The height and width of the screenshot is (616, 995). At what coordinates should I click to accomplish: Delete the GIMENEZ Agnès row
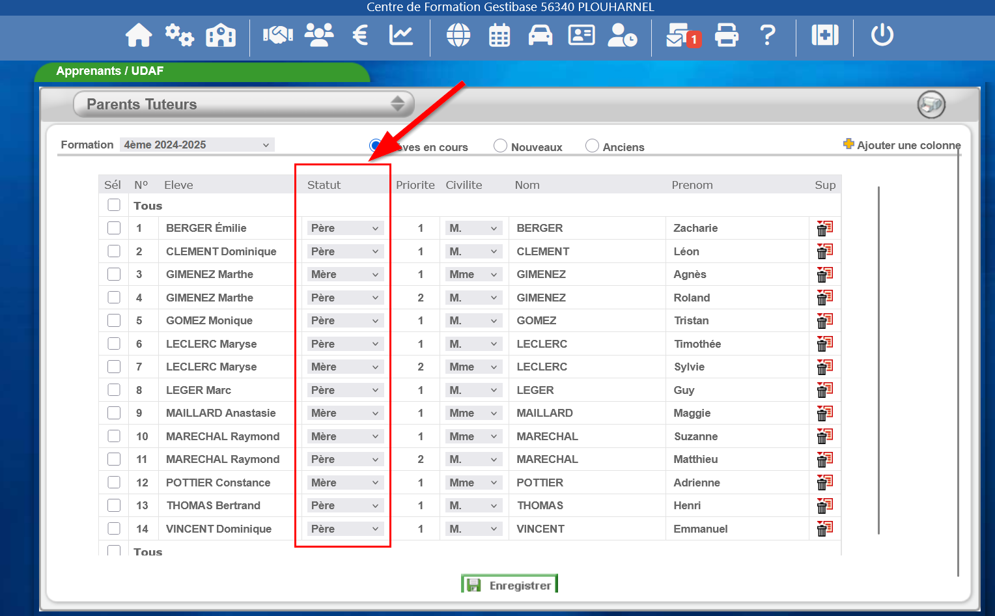pos(825,274)
